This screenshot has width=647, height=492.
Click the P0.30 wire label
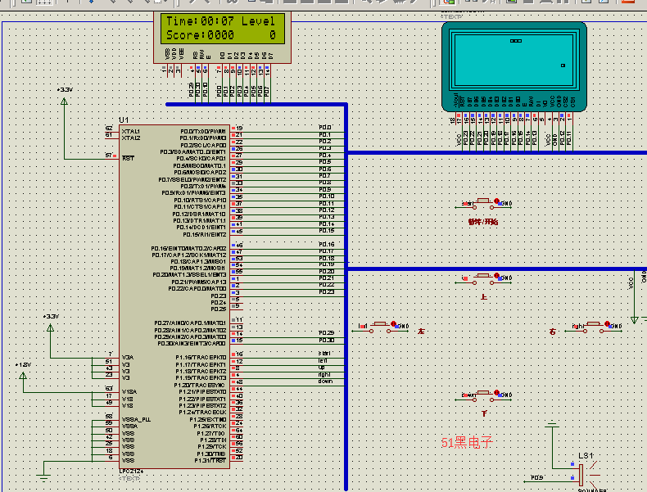tap(327, 341)
